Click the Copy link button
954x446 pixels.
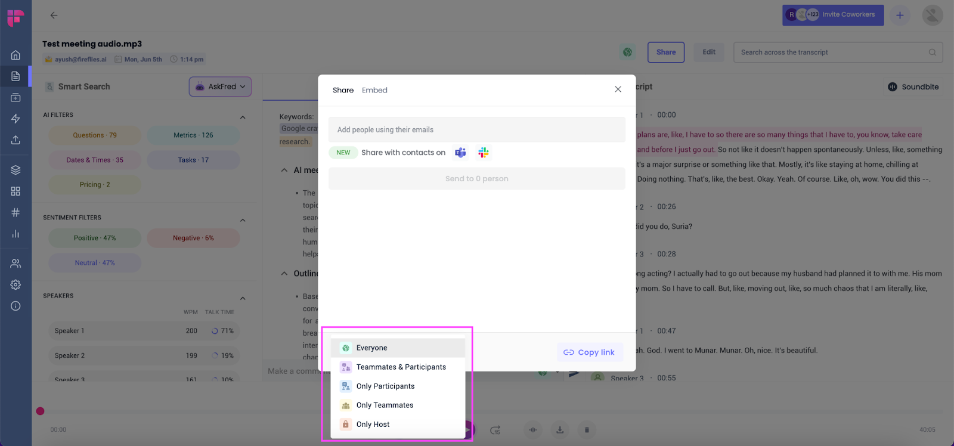pyautogui.click(x=590, y=352)
